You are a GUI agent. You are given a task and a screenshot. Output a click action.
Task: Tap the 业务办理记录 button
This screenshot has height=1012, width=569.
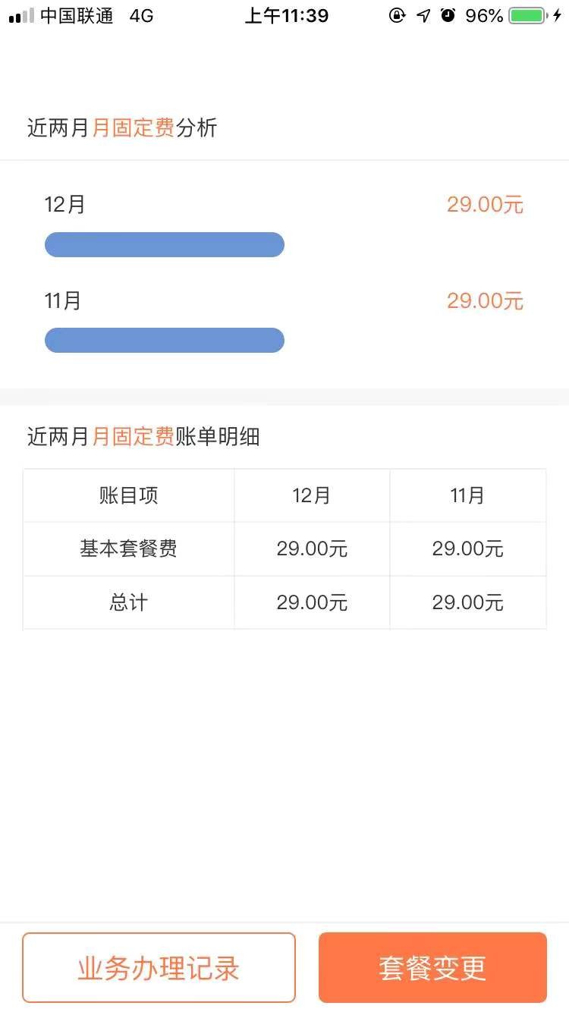159,968
